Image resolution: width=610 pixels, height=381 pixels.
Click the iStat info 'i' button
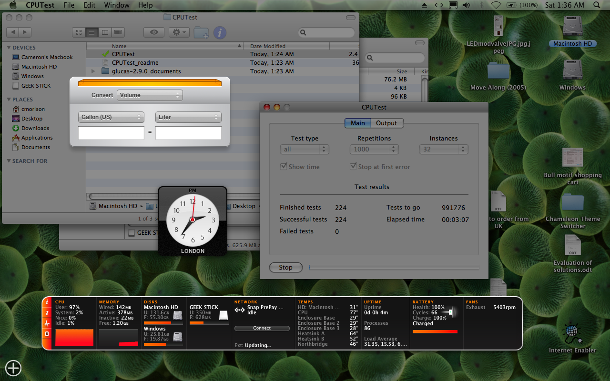(x=47, y=302)
